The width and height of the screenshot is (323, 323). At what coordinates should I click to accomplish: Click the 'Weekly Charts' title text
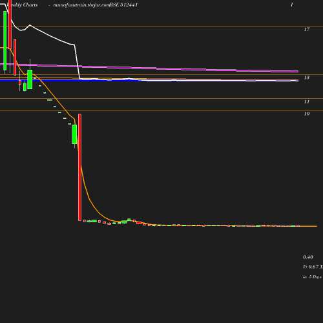pyautogui.click(x=22, y=5)
